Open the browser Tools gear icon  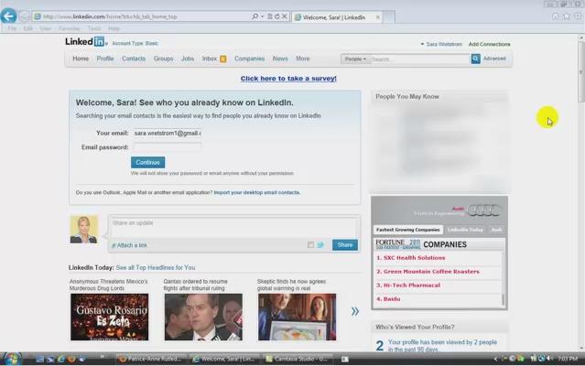tap(578, 16)
